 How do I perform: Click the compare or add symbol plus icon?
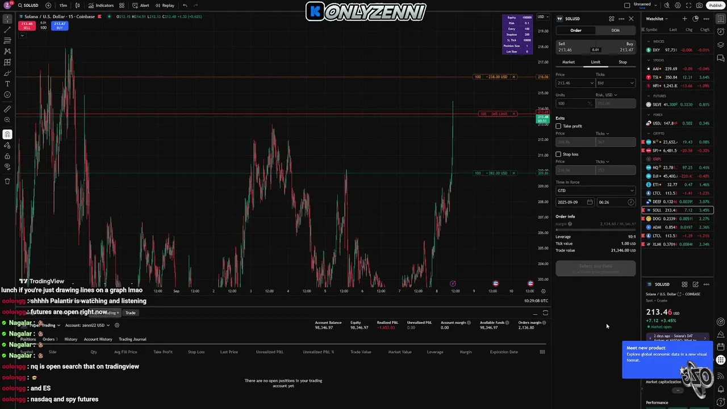pos(48,5)
